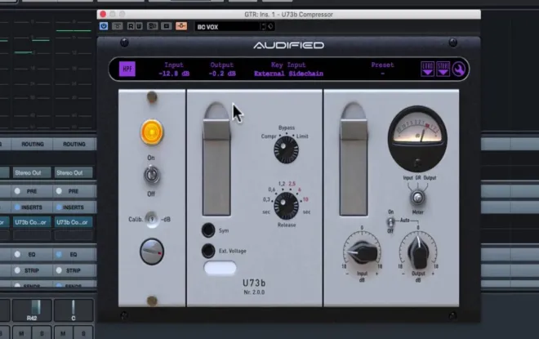This screenshot has height=339, width=539.
Task: Open the preset management diamond icon
Action: [x=270, y=26]
